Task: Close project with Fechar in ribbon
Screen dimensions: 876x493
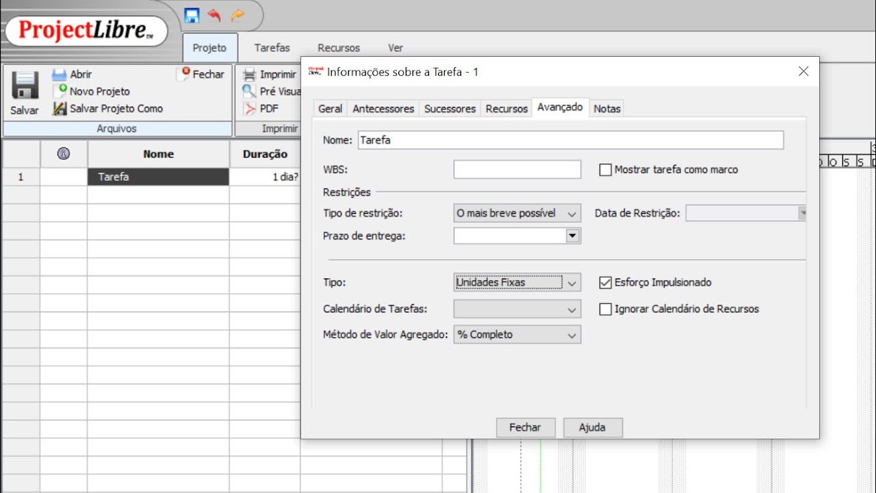Action: 203,74
